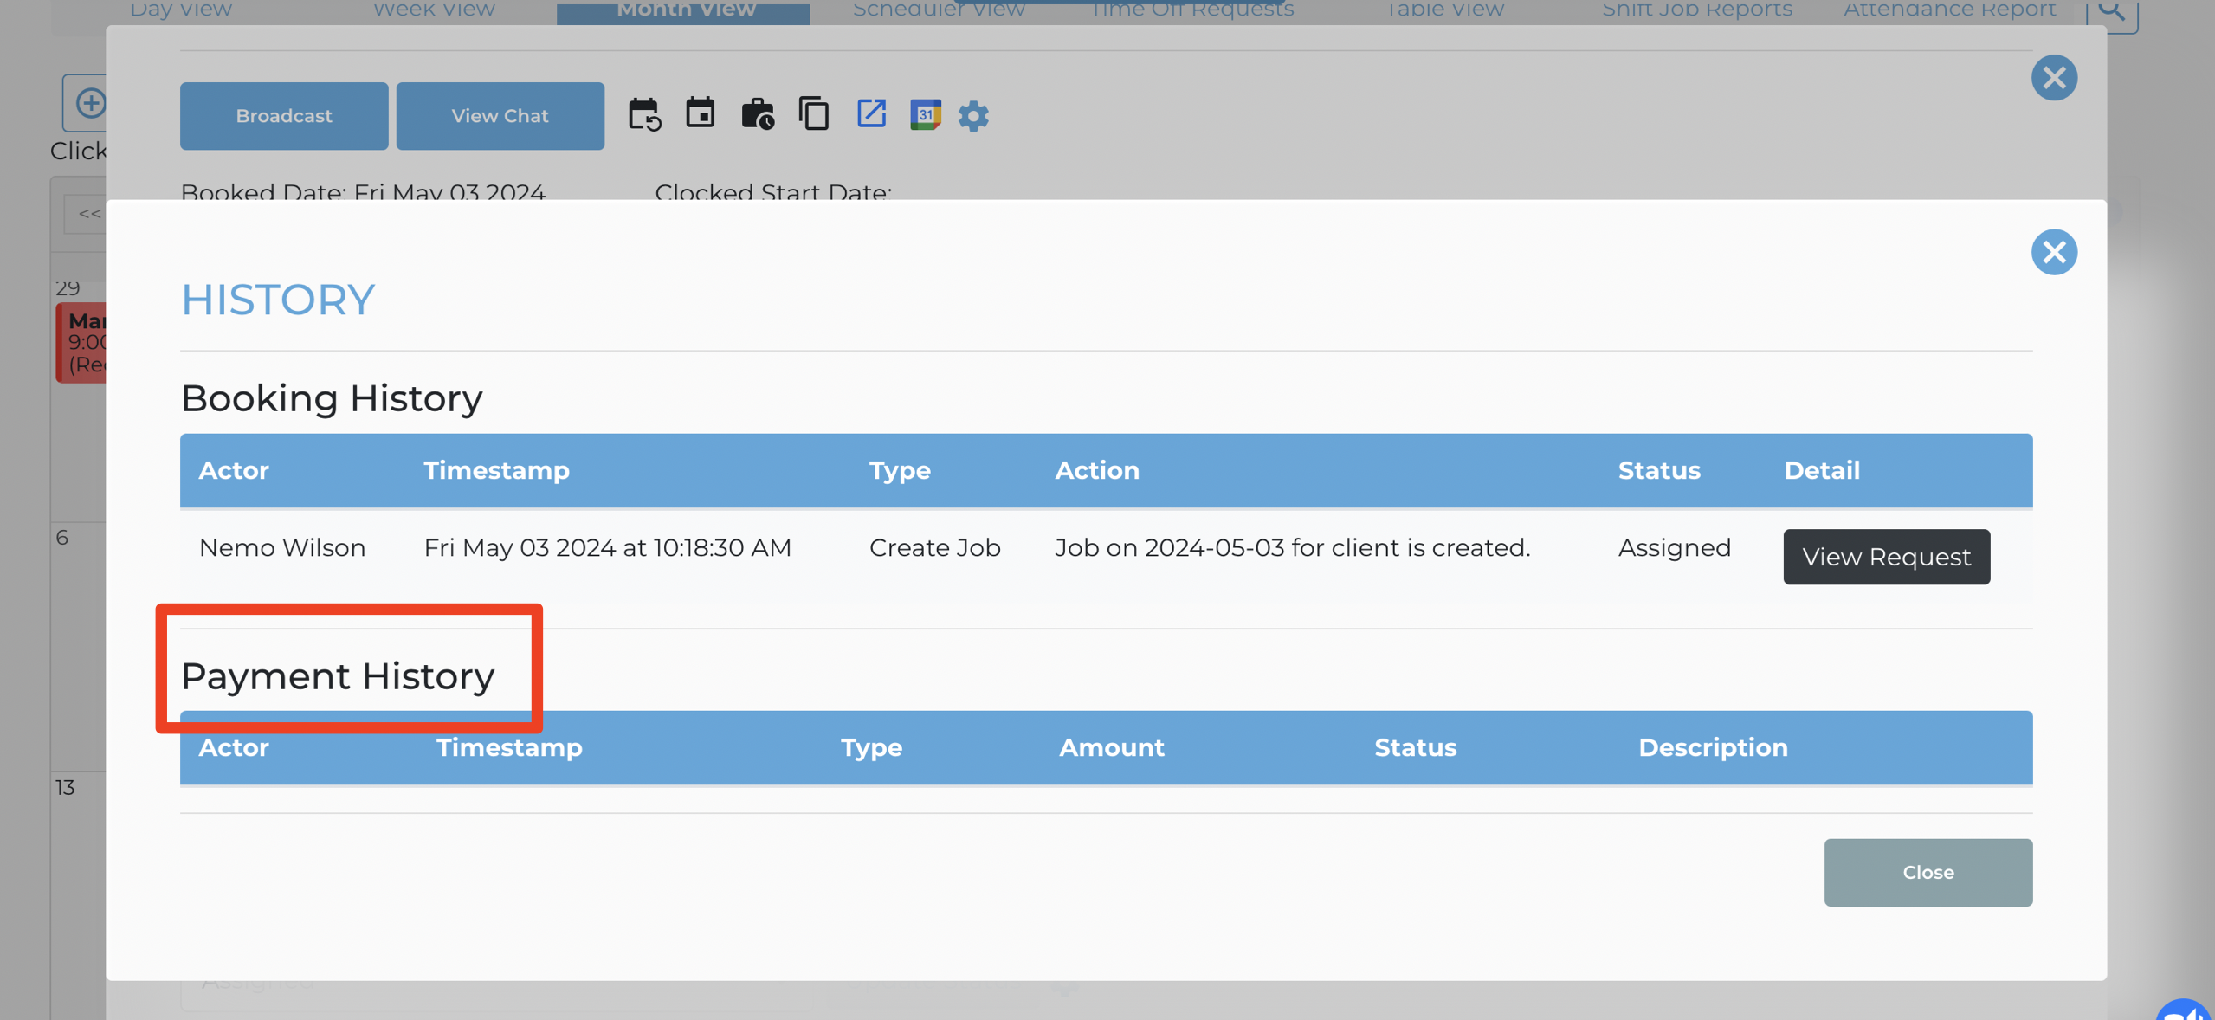Screen dimensions: 2215x1020
Task: Click the copy/duplicate job icon
Action: (x=814, y=114)
